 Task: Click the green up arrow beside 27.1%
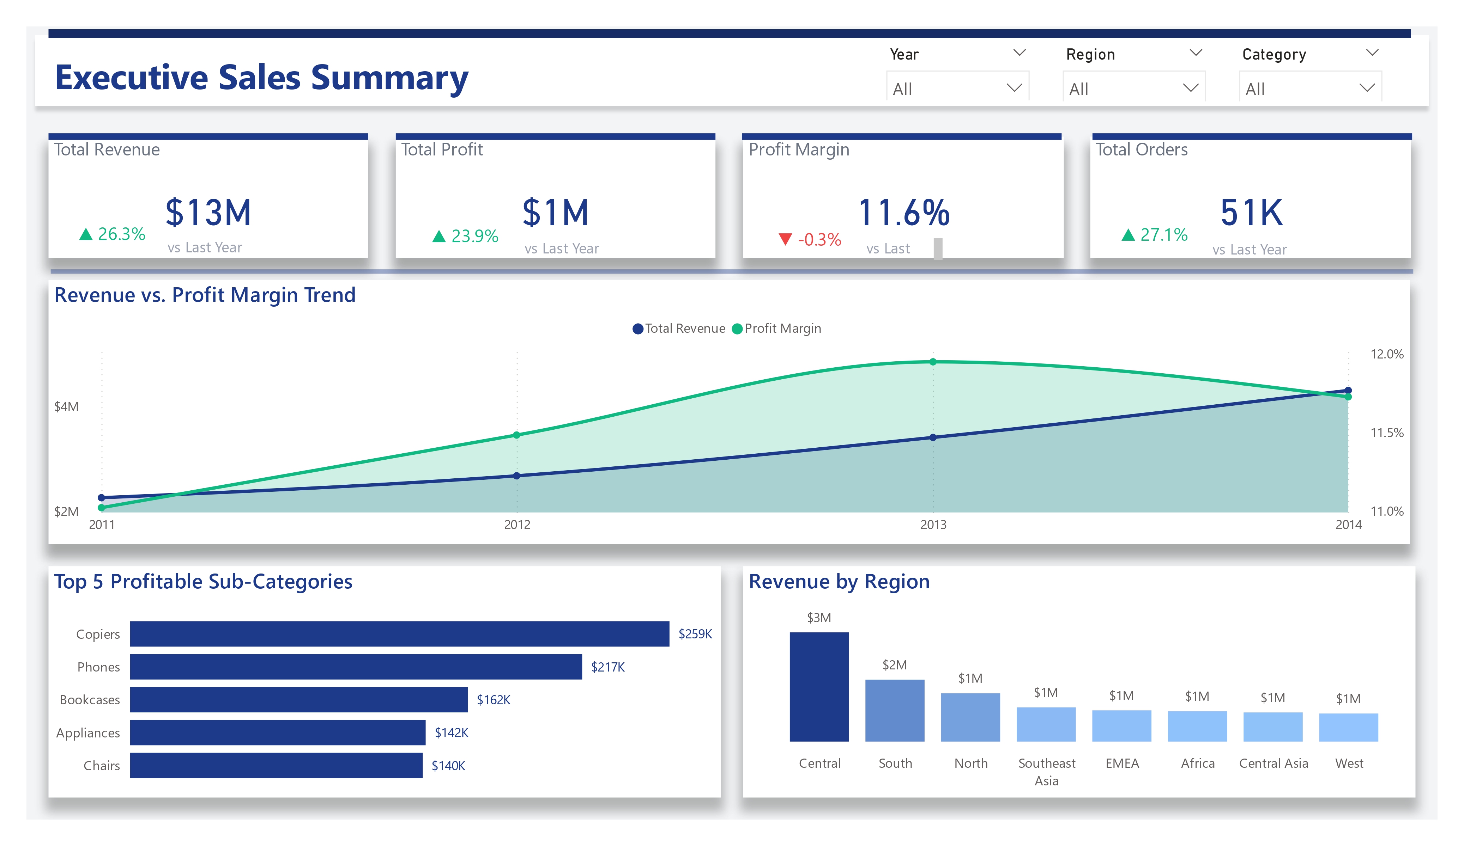tap(1128, 234)
